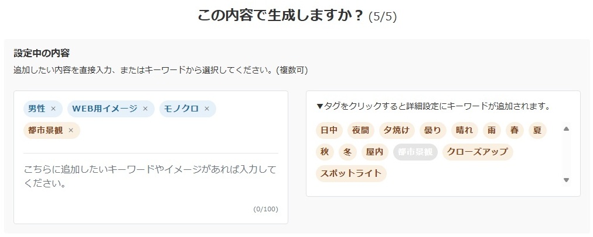The image size is (593, 237).
Task: Add the 冬 season tag
Action: point(347,152)
